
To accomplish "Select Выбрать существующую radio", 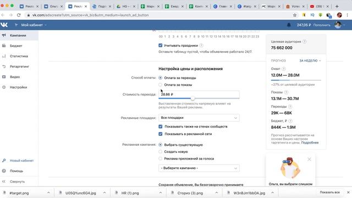I will click(160, 145).
